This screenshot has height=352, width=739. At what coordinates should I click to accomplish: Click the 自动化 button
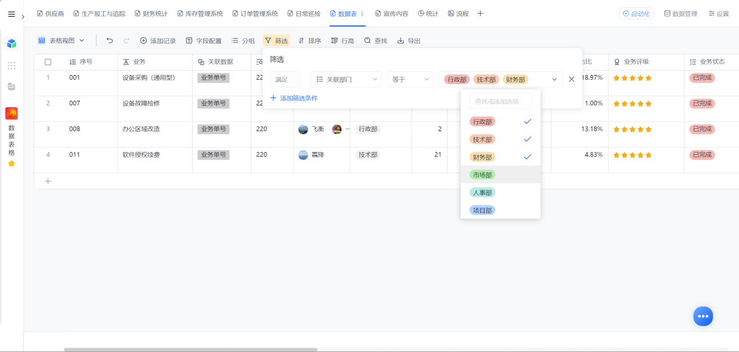tap(636, 13)
